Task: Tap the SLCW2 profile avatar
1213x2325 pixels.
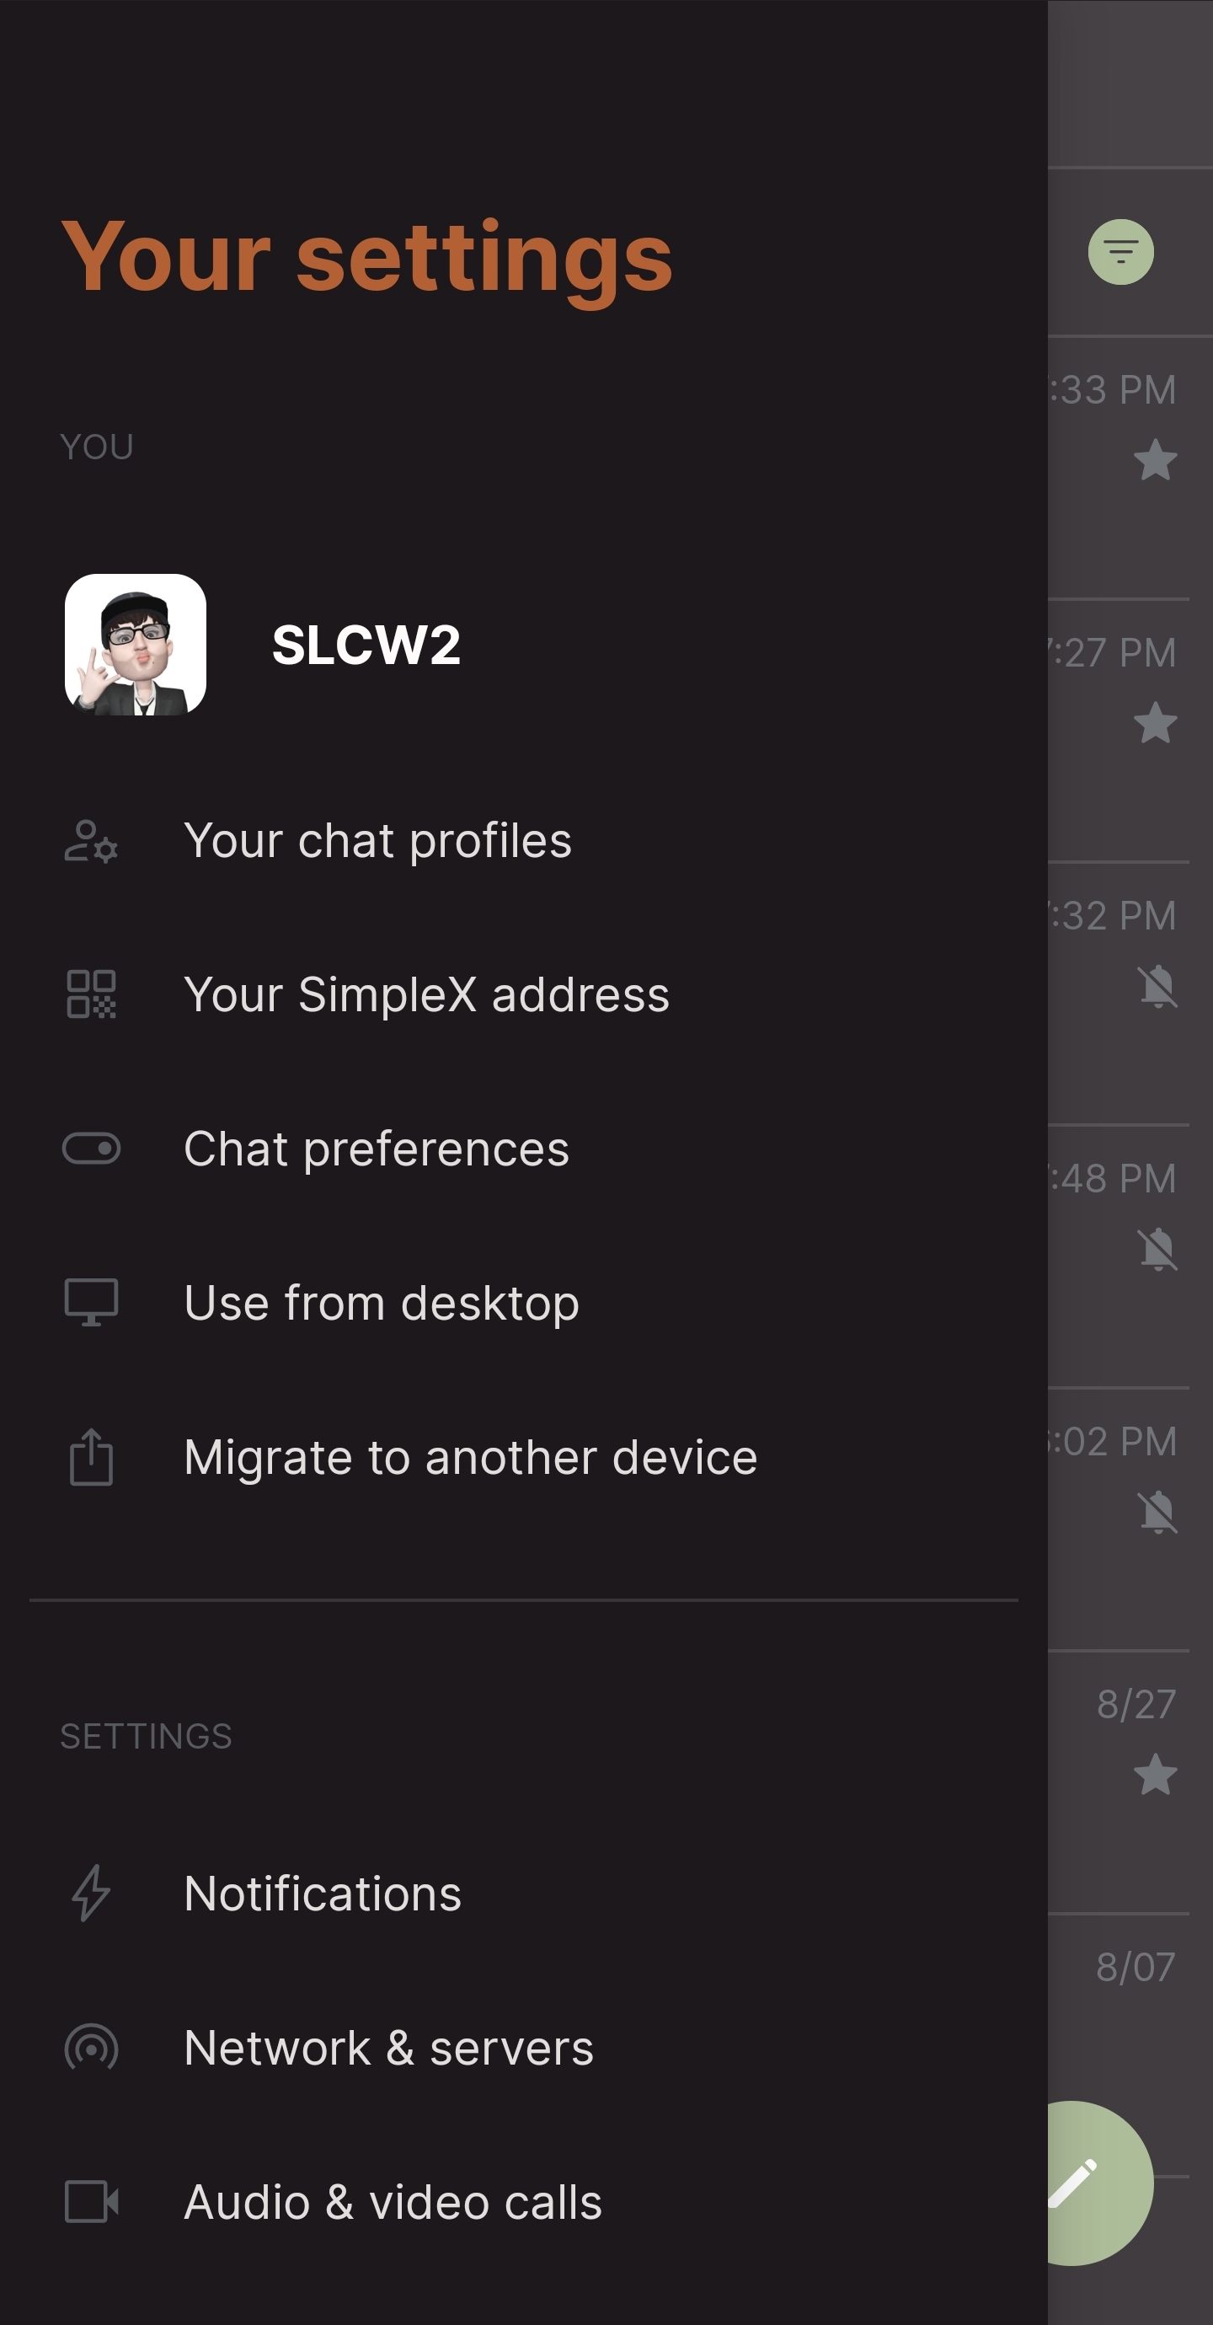Action: click(136, 645)
